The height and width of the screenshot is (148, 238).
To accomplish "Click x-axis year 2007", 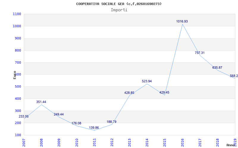I will tap(24, 143).
